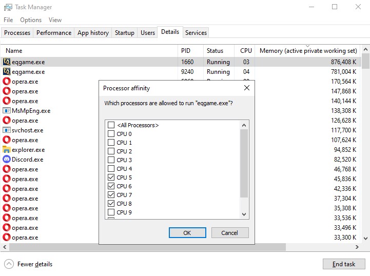
Task: Click the MsMpEng.exe process icon
Action: tap(7, 111)
